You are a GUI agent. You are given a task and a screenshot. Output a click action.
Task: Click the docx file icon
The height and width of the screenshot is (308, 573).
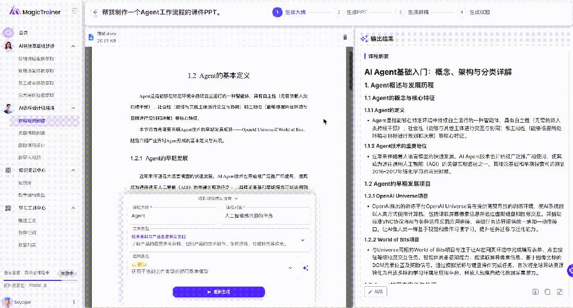pos(91,37)
